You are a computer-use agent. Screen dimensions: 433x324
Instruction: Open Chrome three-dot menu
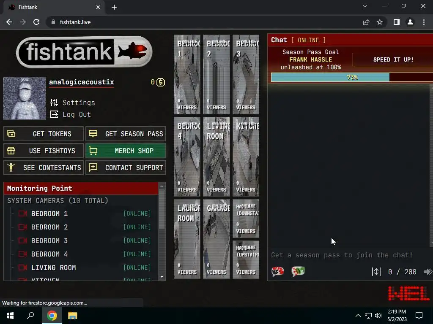(424, 22)
